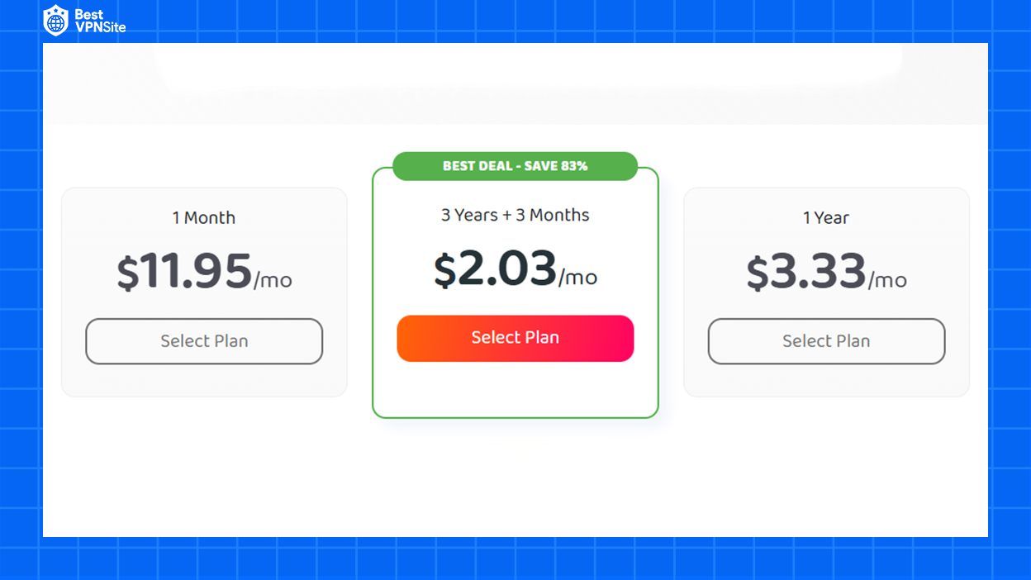Click the $11.95/mo price
This screenshot has height=580, width=1031.
pyautogui.click(x=204, y=272)
